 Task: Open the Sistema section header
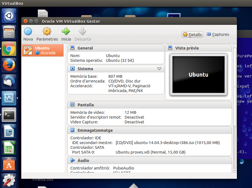[116, 69]
